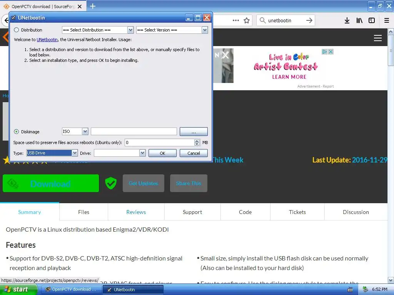Click the Get Updates button
Screen dimensions: 394x295
coord(144,183)
